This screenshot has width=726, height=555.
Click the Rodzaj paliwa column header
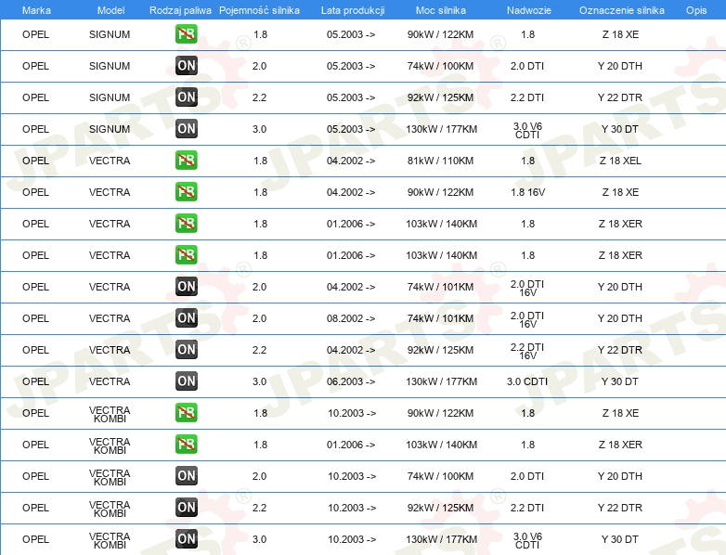(x=180, y=10)
